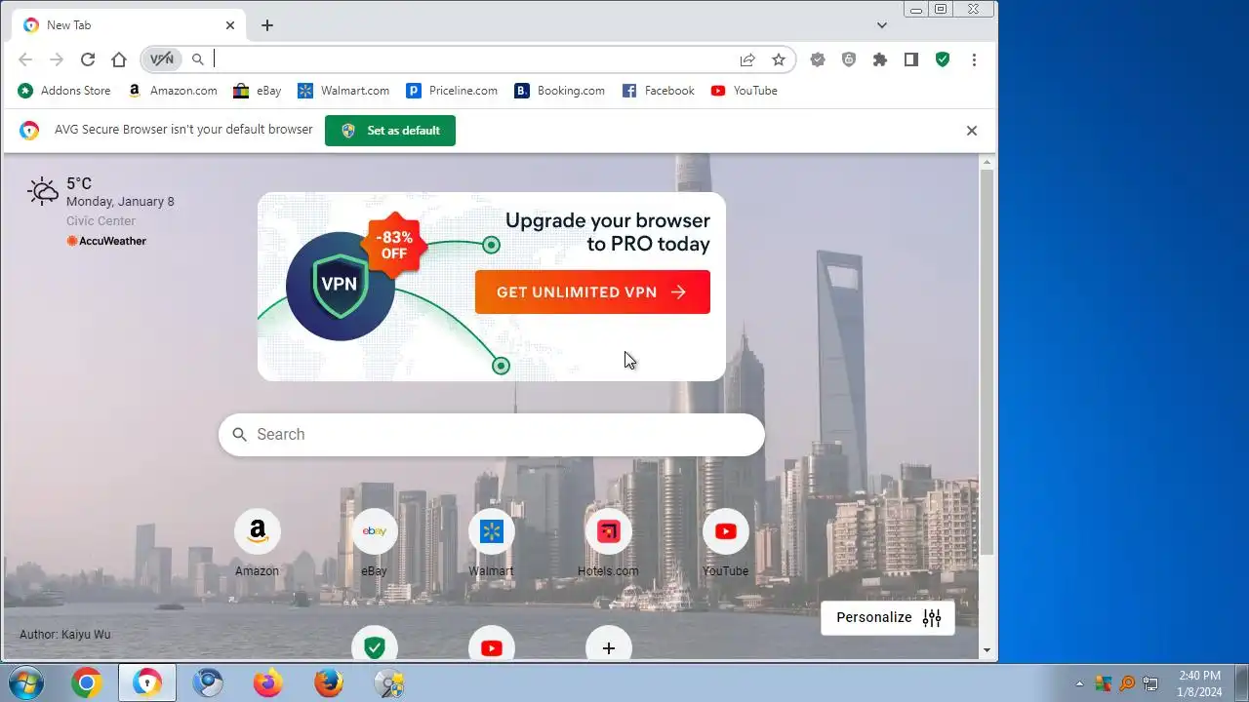Viewport: 1249px width, 702px height.
Task: Click the Set as default button
Action: click(x=390, y=131)
